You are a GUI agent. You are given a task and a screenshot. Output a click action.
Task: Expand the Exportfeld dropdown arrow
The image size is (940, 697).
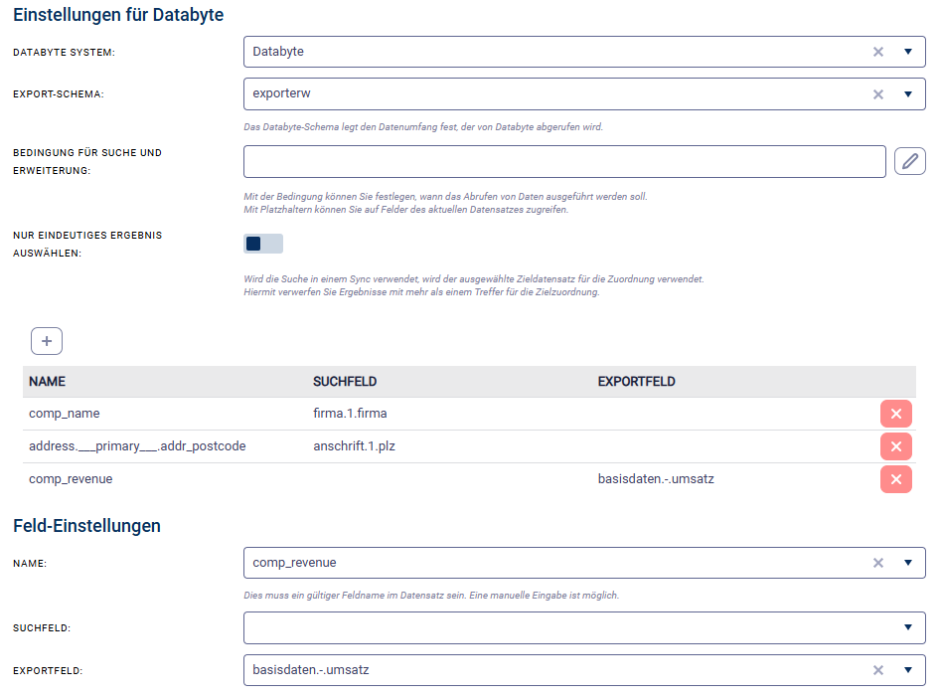pyautogui.click(x=907, y=670)
